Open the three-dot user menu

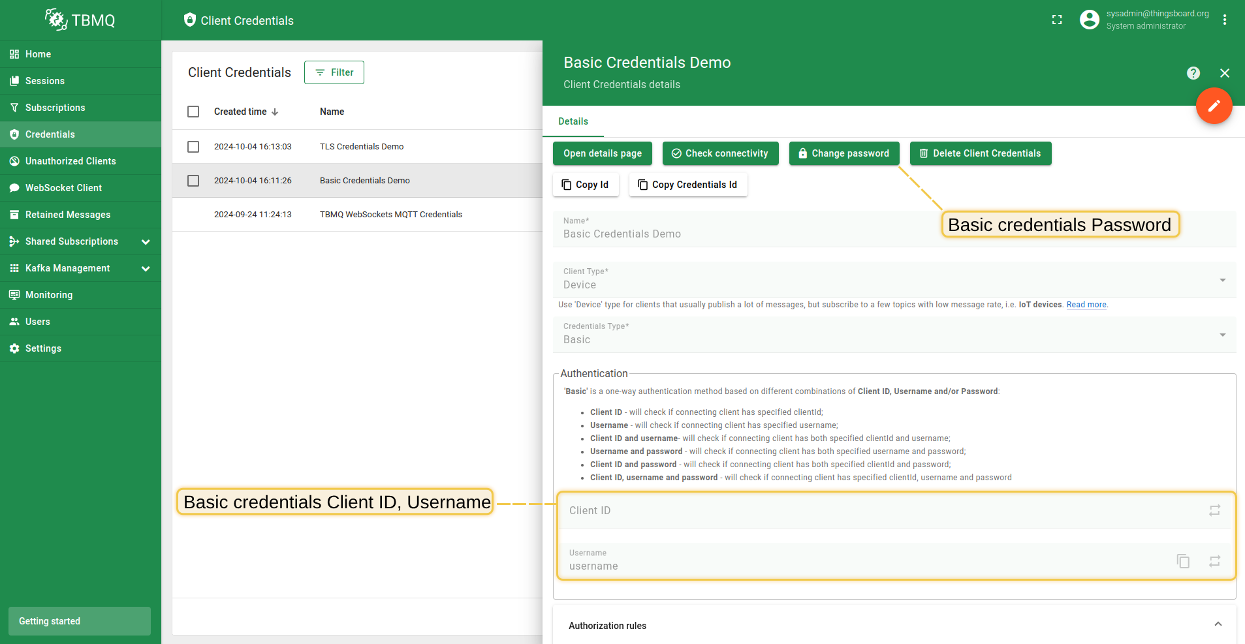(x=1224, y=20)
